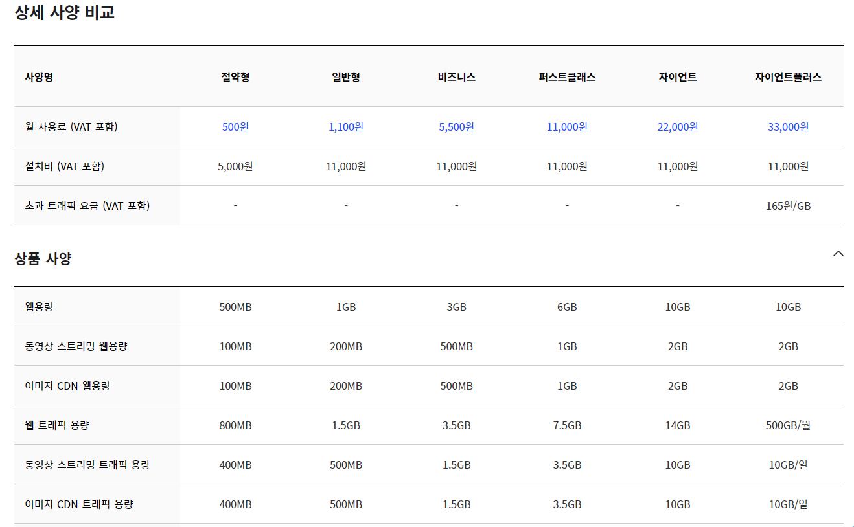Click the 자이언트플러스 column header
Image resolution: width=854 pixels, height=527 pixels.
789,77
